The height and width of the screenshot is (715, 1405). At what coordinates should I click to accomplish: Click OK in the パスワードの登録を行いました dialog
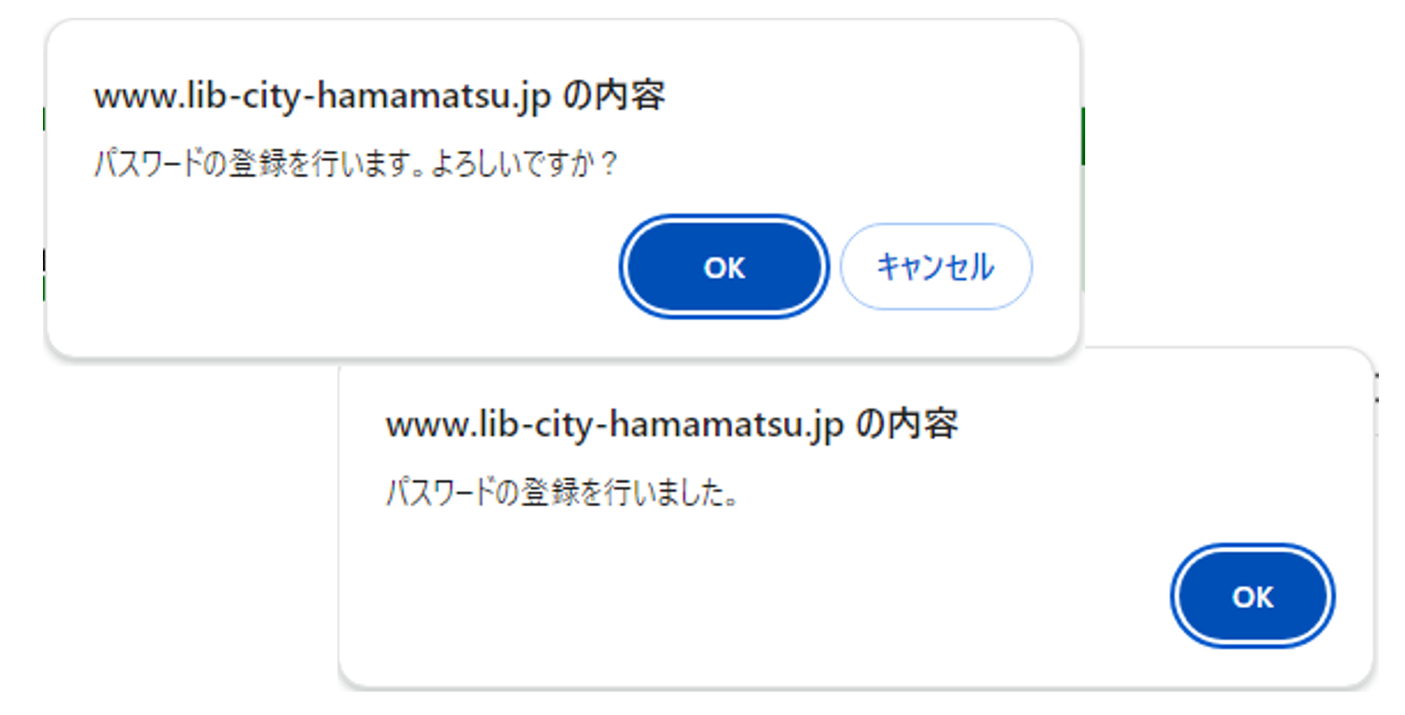coord(1252,597)
